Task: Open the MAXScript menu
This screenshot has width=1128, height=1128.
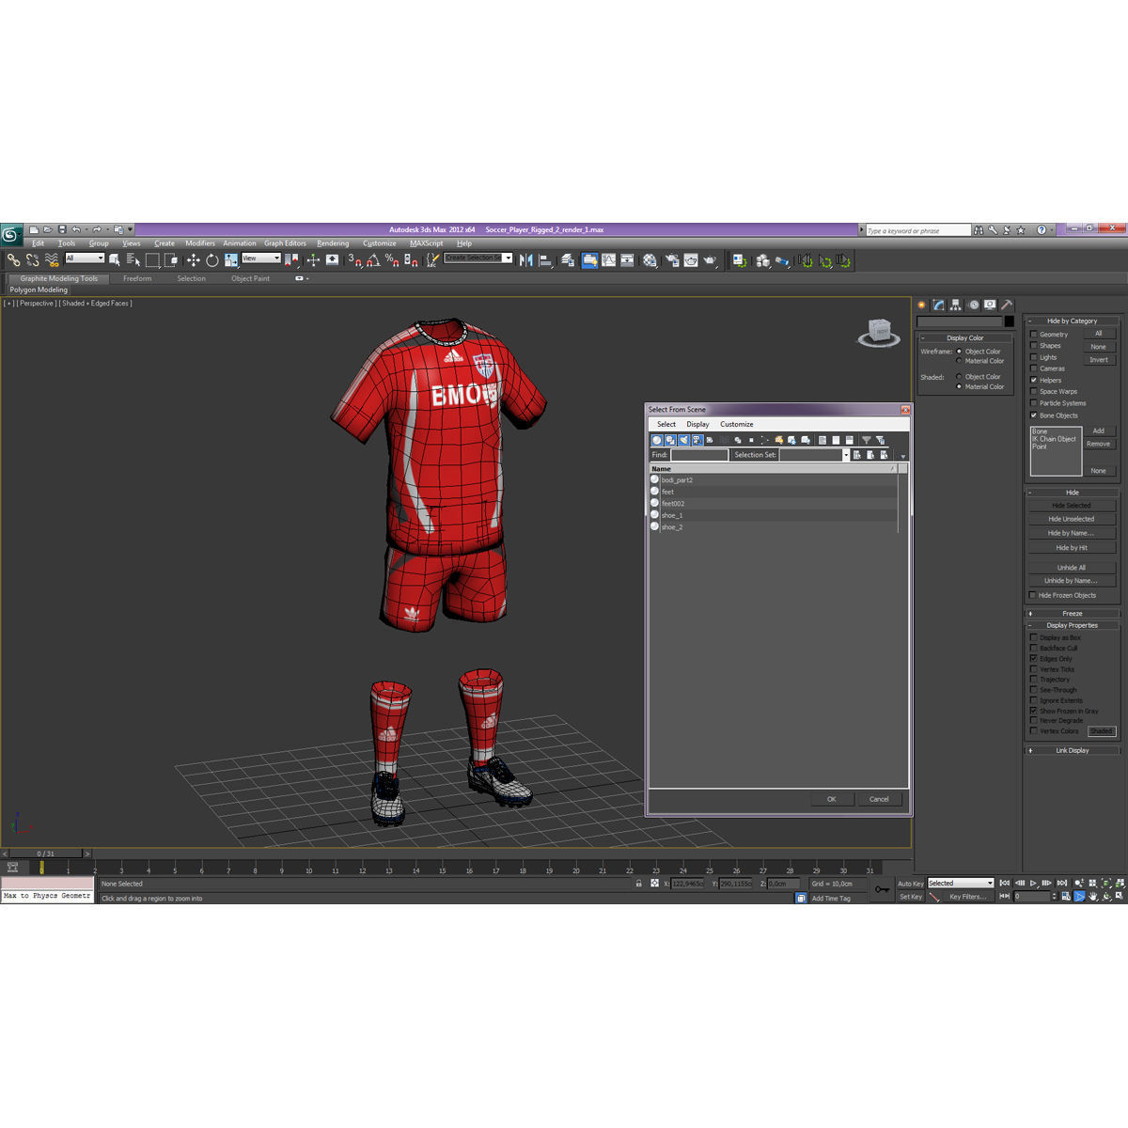Action: click(426, 243)
